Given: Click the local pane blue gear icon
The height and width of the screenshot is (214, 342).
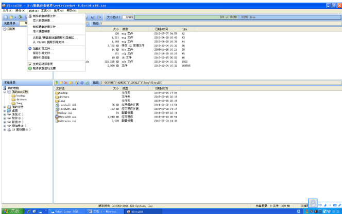Looking at the screenshot, I should tap(82, 83).
